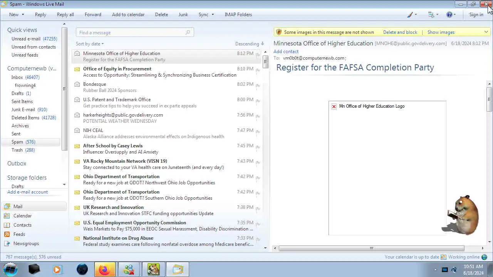Launch Firefox from the taskbar
493x277 pixels.
(x=104, y=269)
